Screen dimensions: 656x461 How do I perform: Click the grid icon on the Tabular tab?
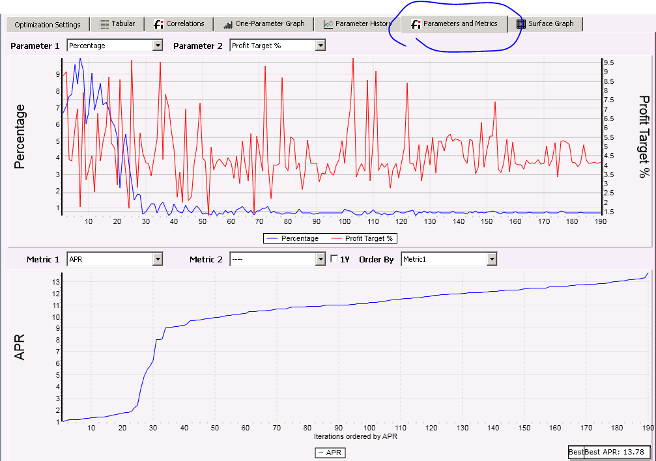pyautogui.click(x=104, y=23)
